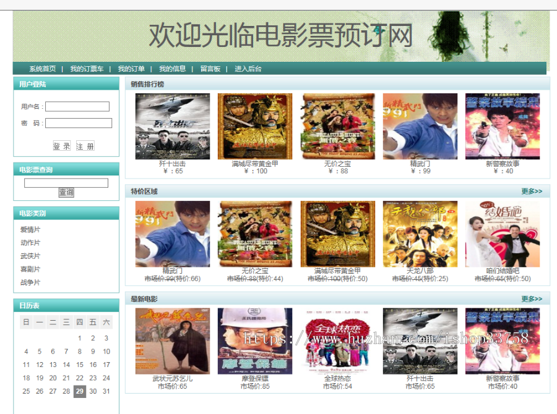Click the 用户登陆 panel header
Viewport: 557px width, 414px height.
[66, 84]
